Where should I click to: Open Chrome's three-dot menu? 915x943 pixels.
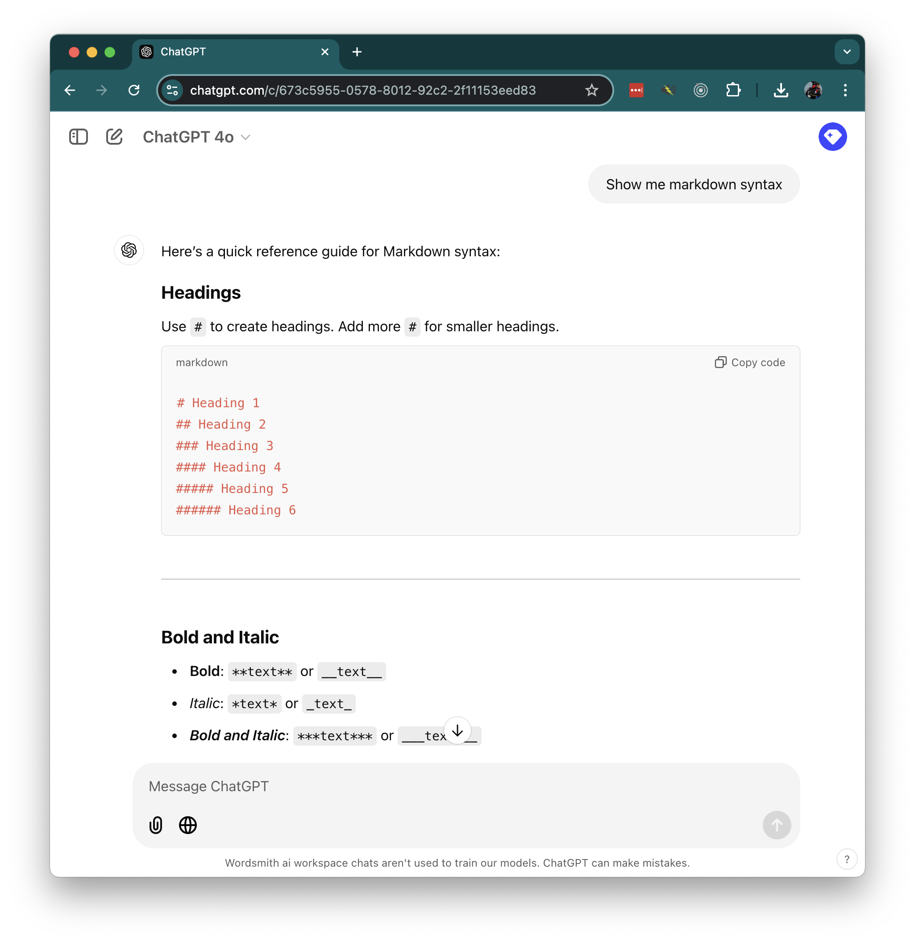pos(845,90)
